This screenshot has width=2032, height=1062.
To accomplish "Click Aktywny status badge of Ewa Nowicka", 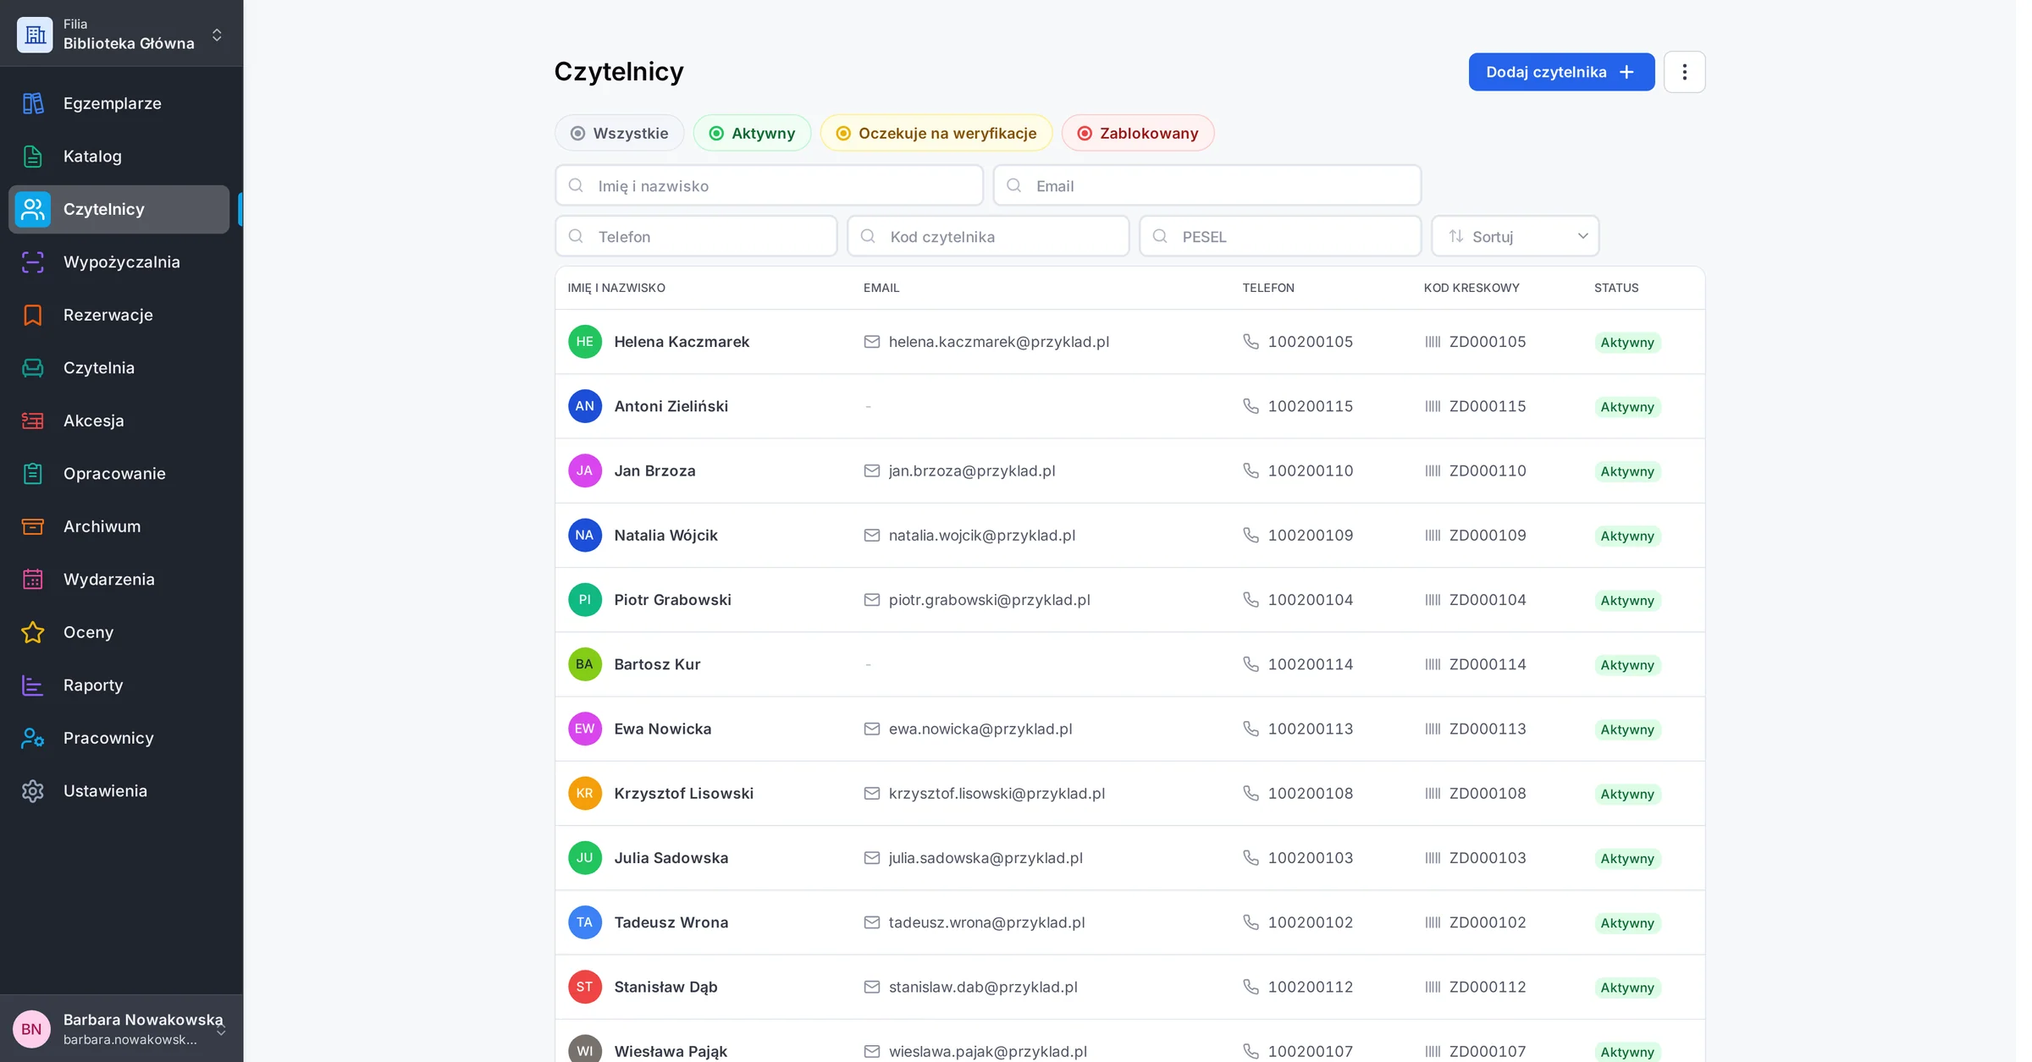I will tap(1626, 729).
